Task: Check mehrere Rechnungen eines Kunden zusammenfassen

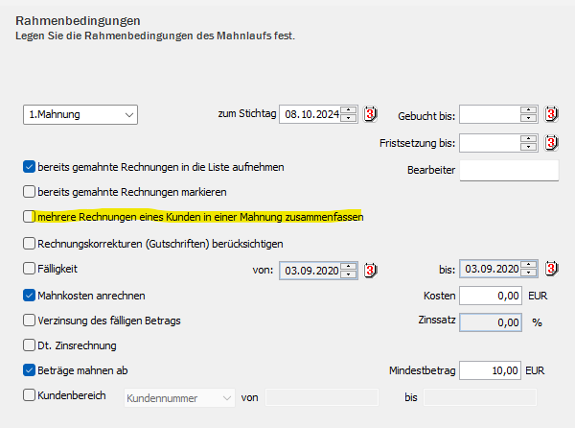Action: (x=29, y=217)
